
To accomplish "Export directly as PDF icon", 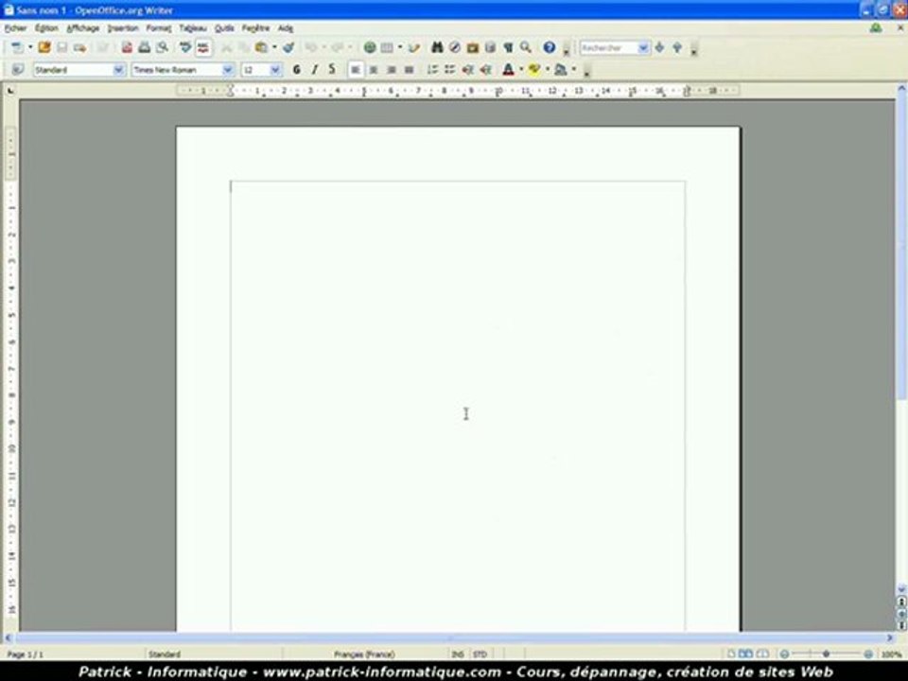I will pyautogui.click(x=127, y=48).
